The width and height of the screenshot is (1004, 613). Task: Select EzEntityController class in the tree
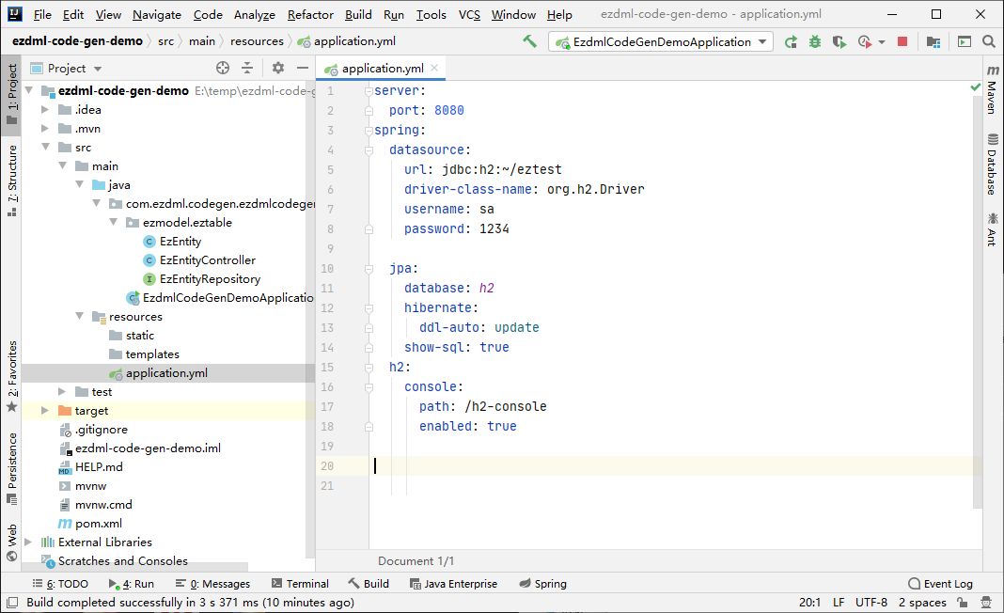(208, 260)
